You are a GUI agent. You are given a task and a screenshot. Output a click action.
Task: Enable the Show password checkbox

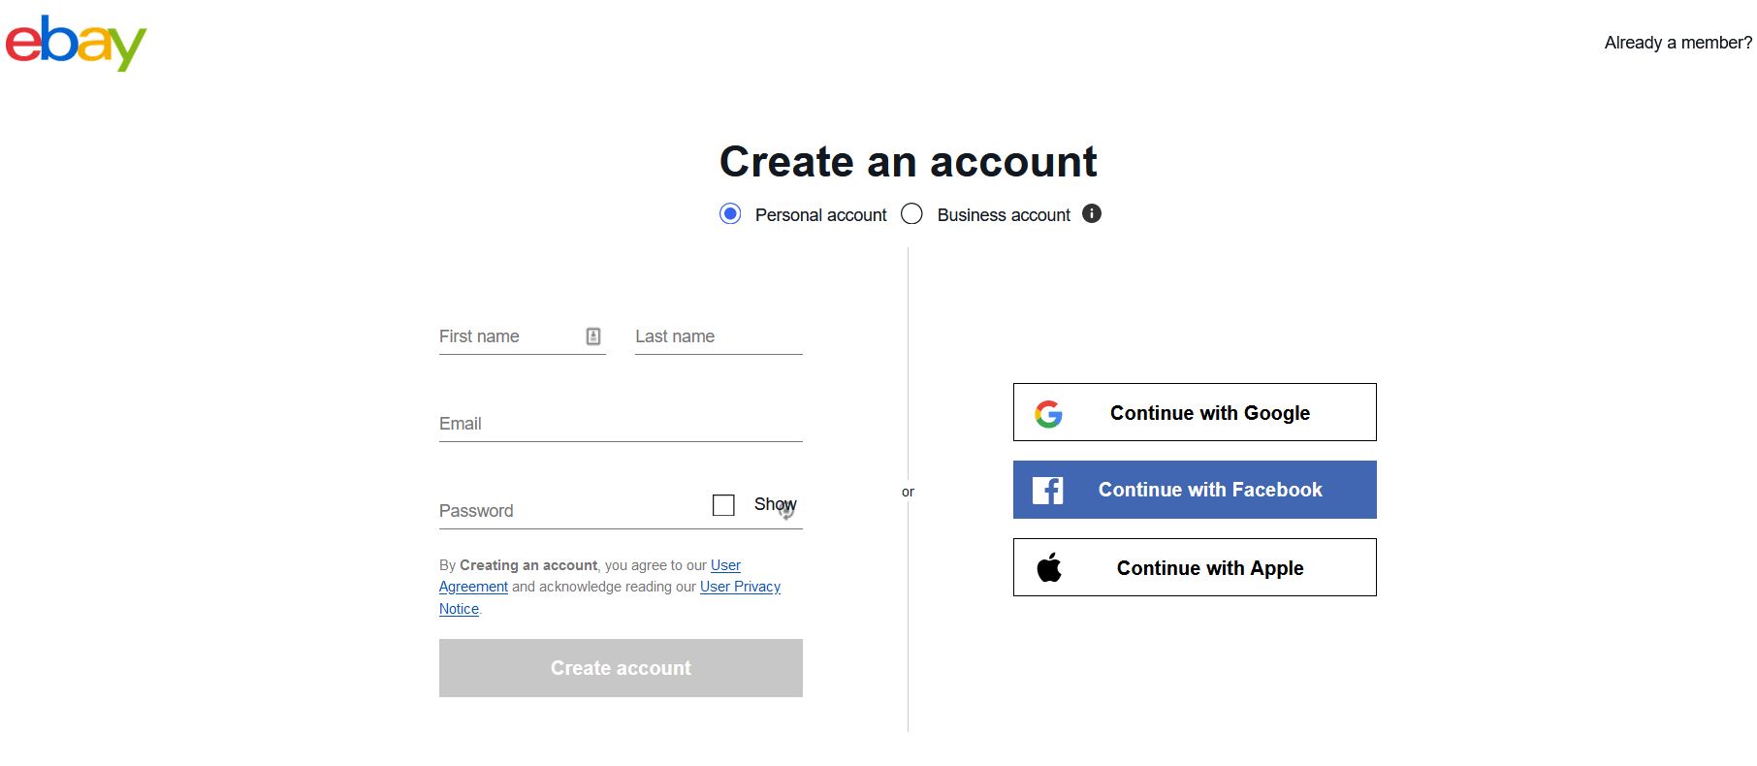723,504
